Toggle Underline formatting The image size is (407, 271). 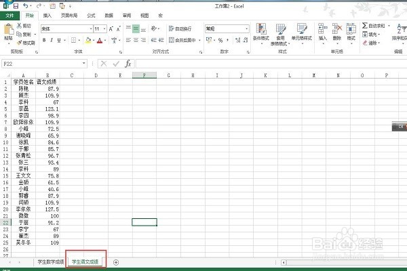59,40
